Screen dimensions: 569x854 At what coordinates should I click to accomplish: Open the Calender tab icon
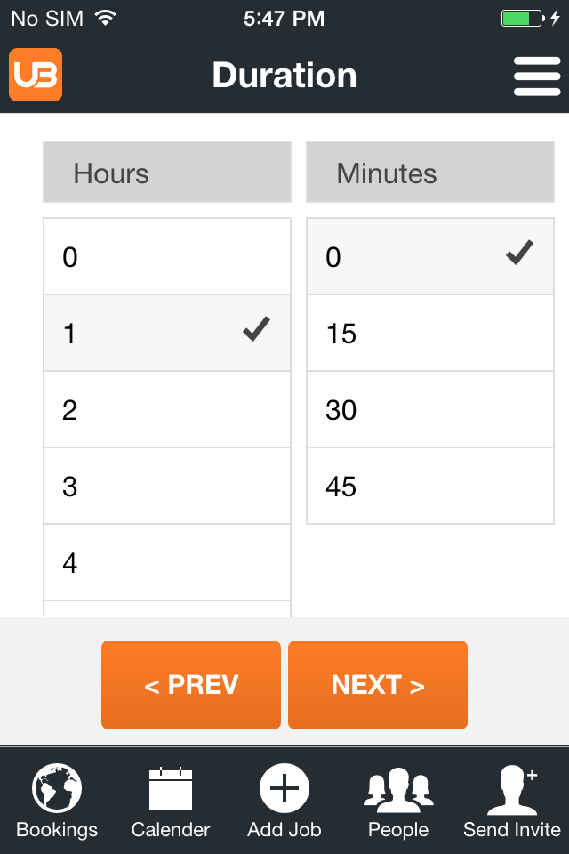(171, 789)
